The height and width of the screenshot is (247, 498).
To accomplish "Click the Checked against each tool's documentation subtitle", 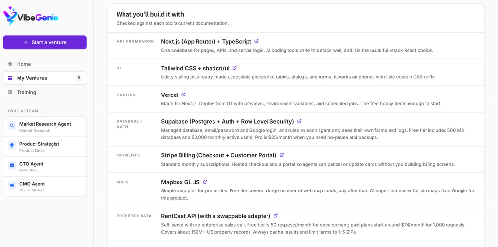I will pos(173,23).
